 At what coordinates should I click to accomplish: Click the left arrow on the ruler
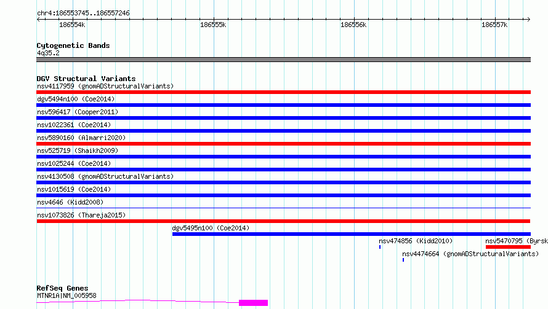click(x=38, y=20)
